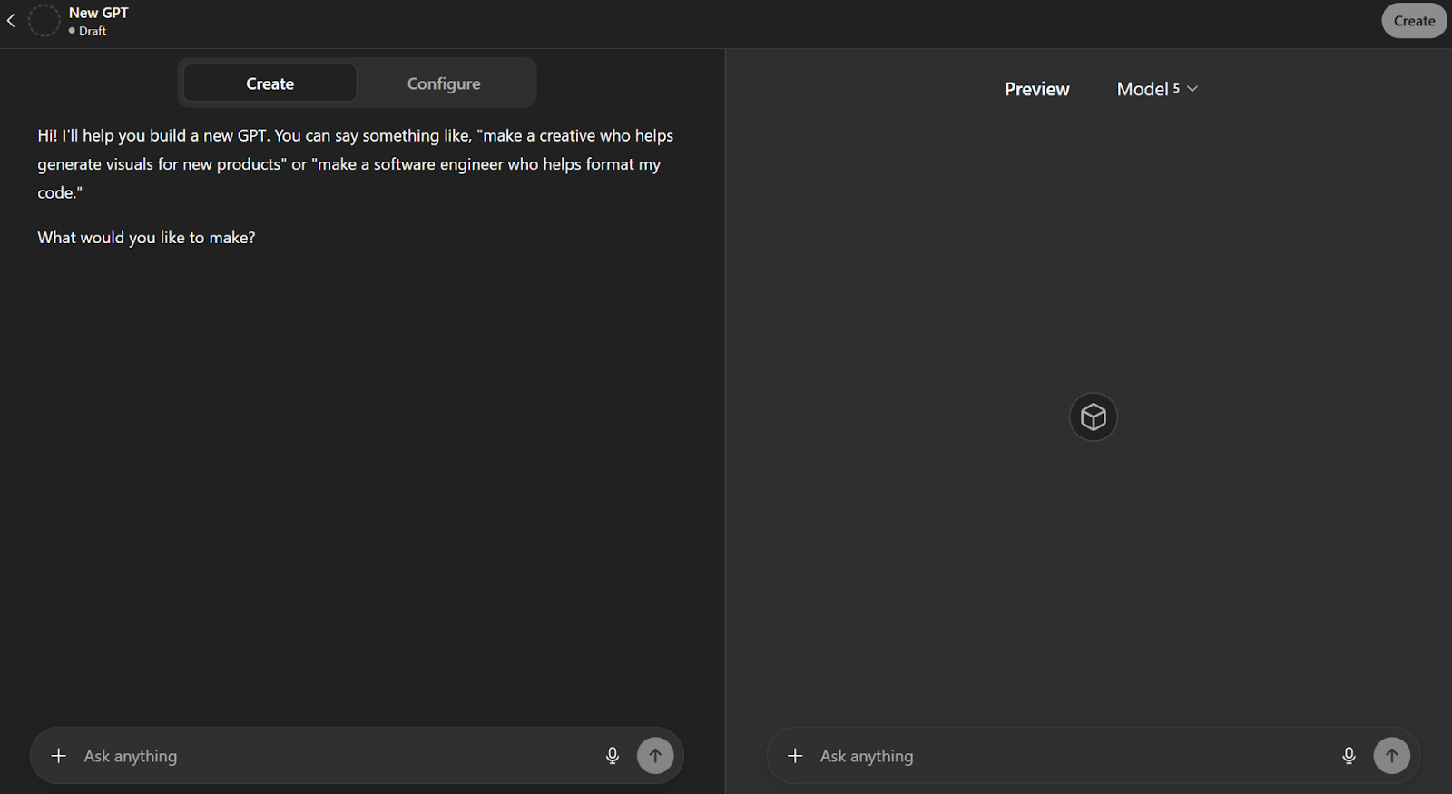The width and height of the screenshot is (1452, 794).
Task: Send the message in the Preview chat box
Action: point(1391,756)
